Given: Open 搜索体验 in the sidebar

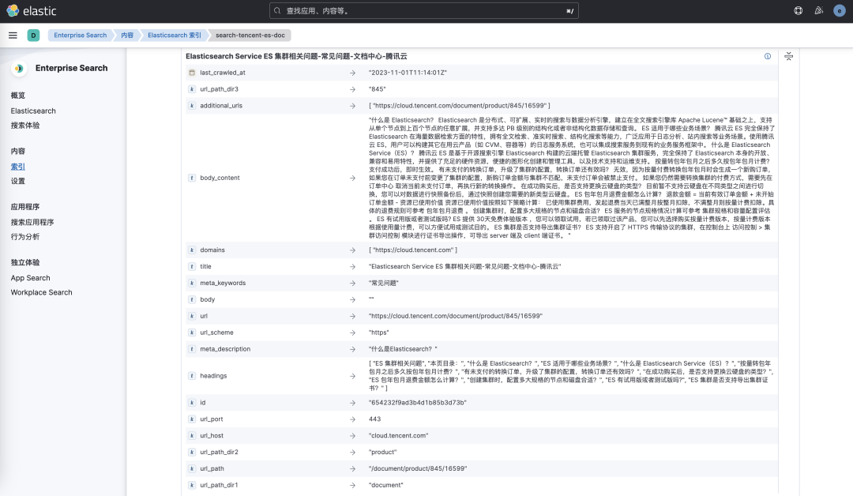Looking at the screenshot, I should point(25,125).
